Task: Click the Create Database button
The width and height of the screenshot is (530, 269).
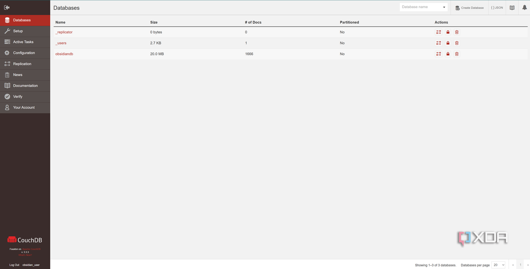Action: [x=469, y=7]
